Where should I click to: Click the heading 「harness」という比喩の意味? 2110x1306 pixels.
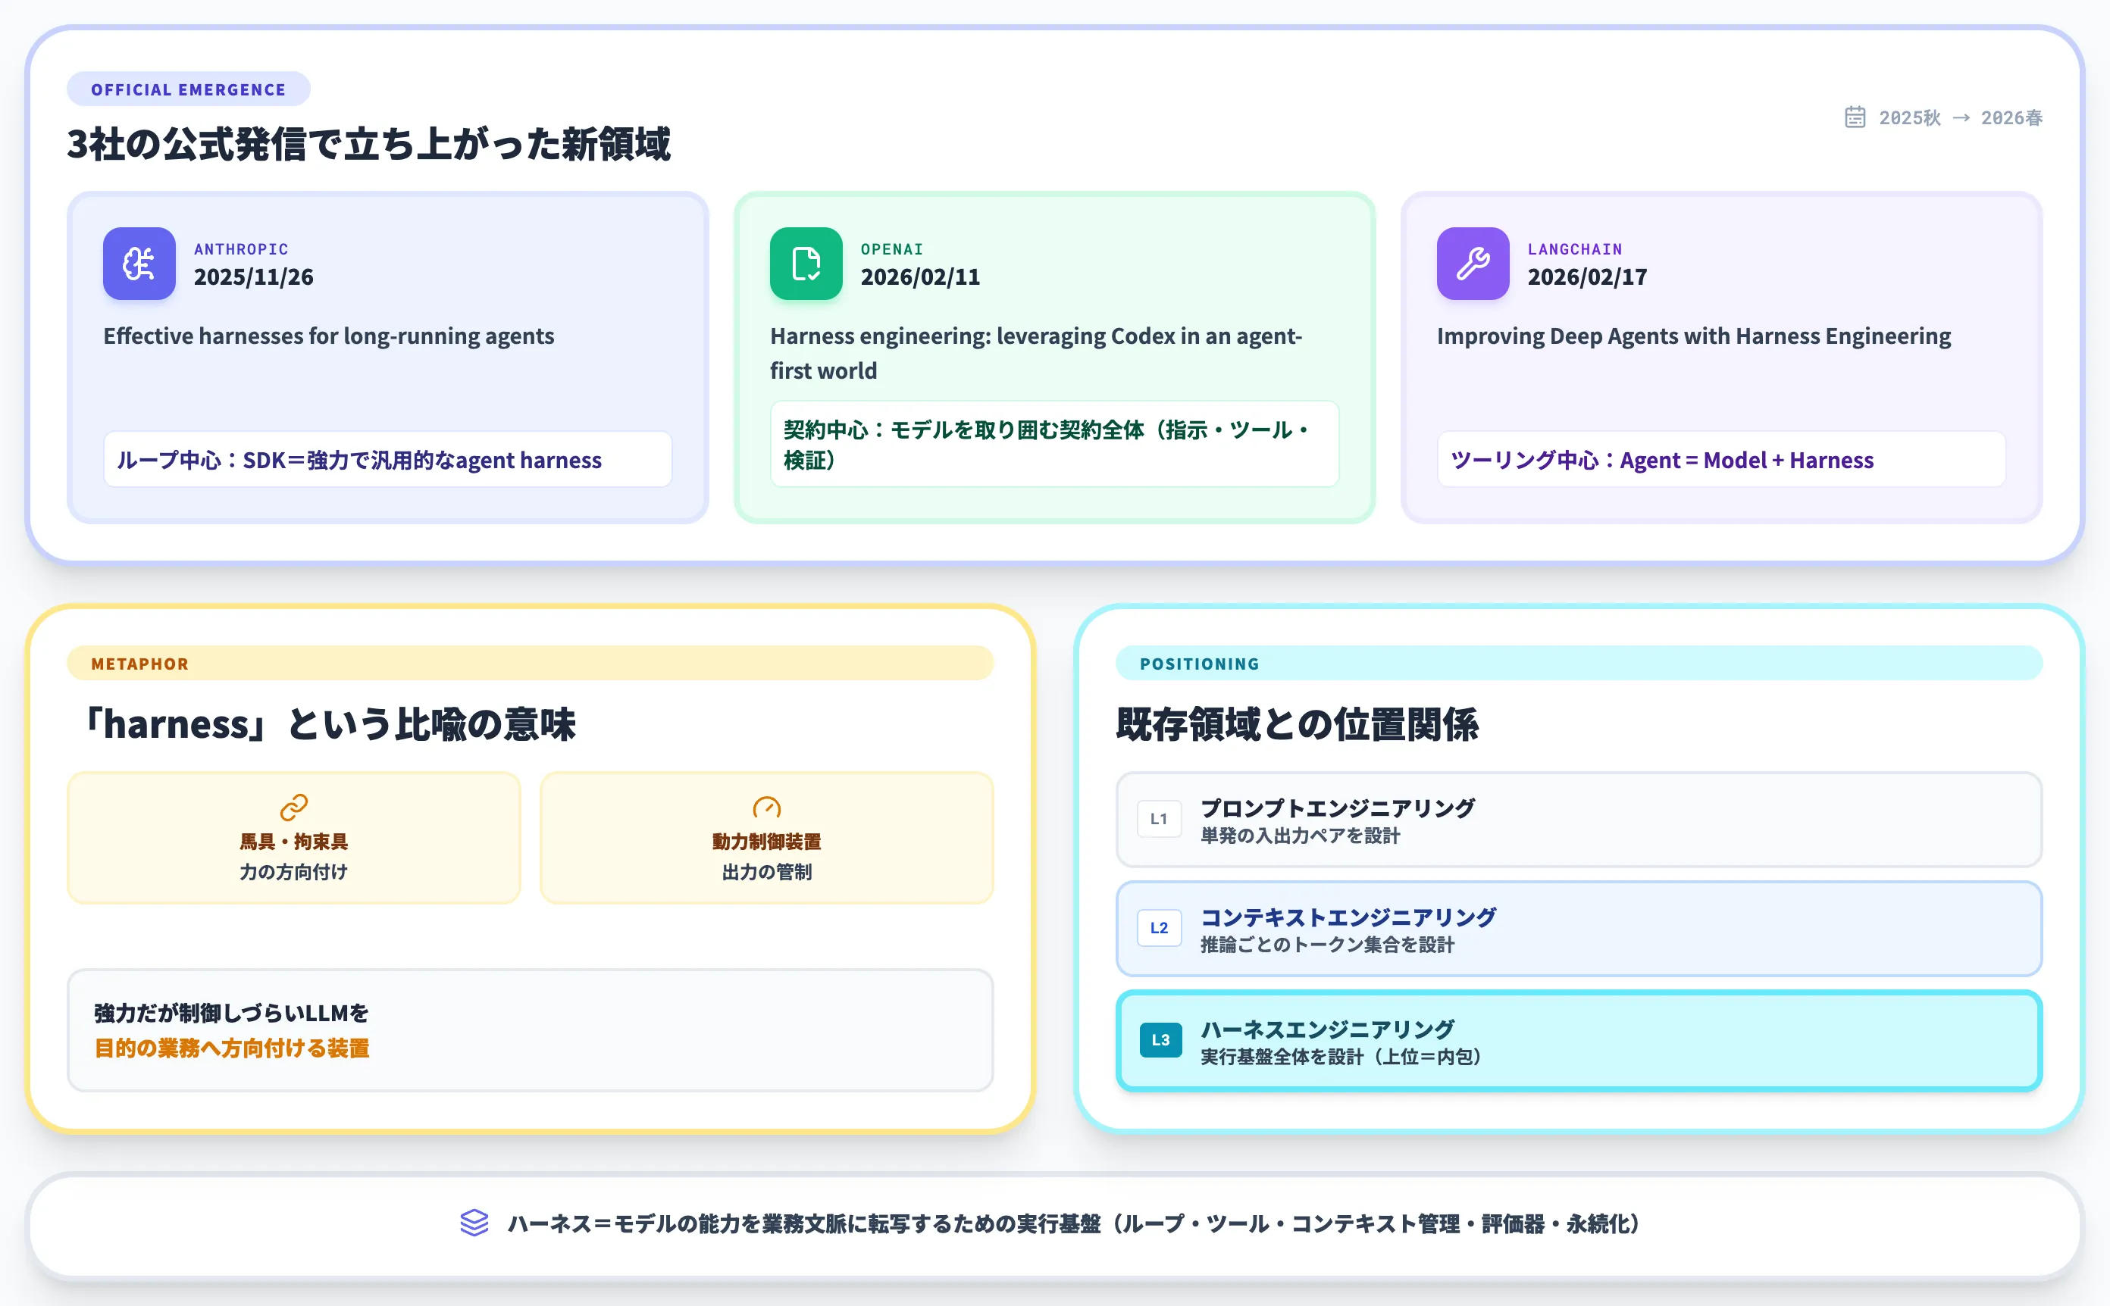(x=327, y=723)
